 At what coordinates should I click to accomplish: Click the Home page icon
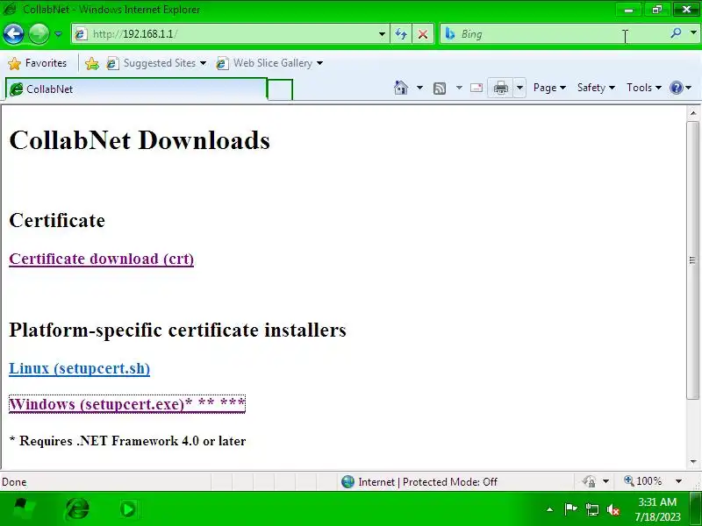[x=401, y=88]
